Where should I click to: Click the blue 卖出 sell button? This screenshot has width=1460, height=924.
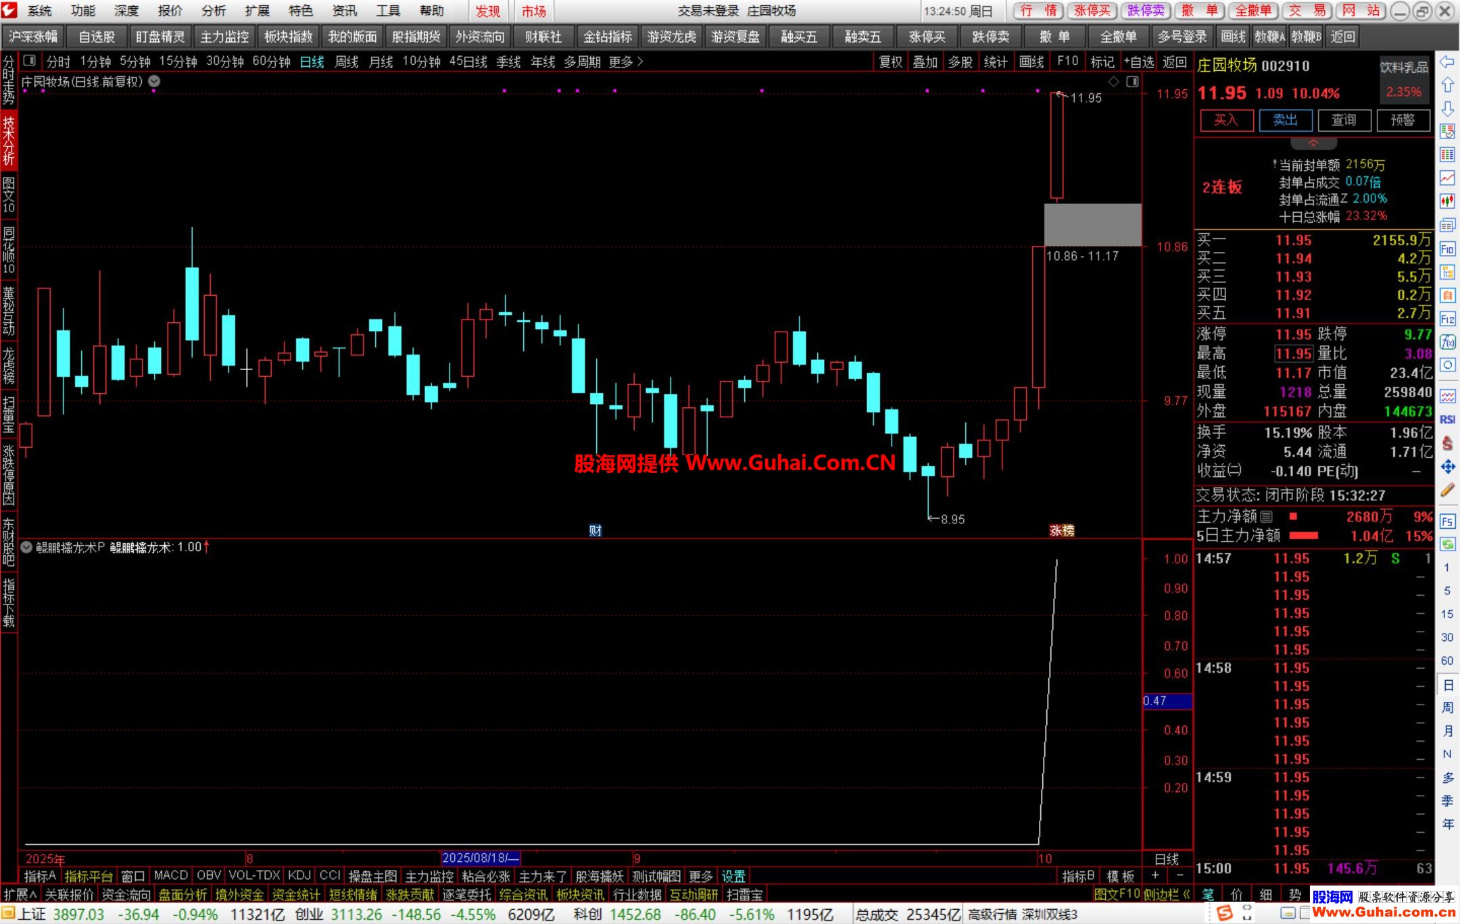(x=1285, y=120)
